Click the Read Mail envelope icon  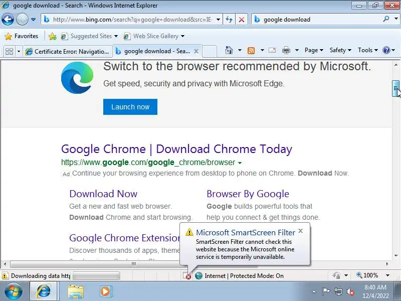pos(272,50)
